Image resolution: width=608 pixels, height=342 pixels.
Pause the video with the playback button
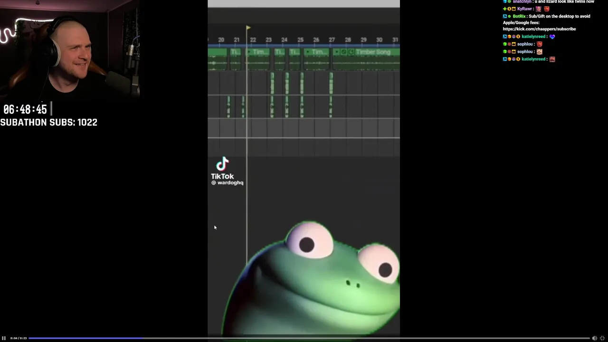(4, 338)
